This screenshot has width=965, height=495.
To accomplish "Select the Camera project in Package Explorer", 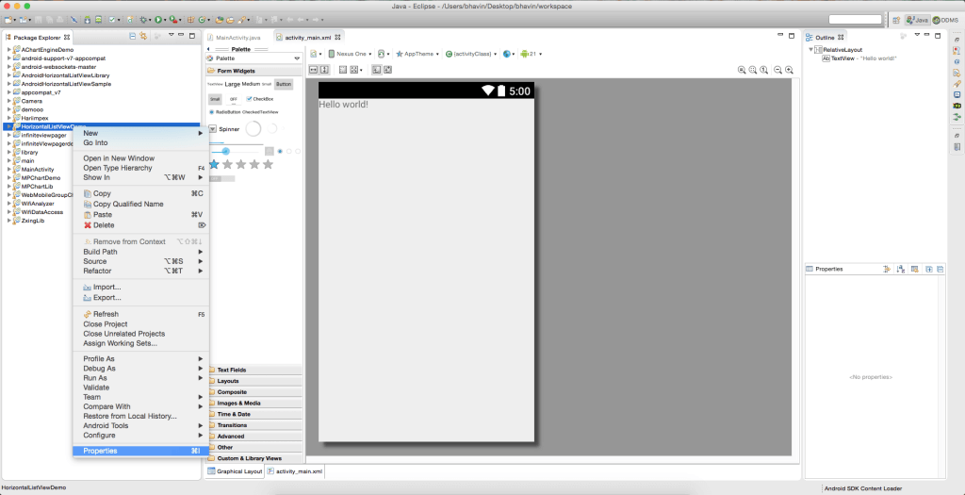I will (x=32, y=101).
